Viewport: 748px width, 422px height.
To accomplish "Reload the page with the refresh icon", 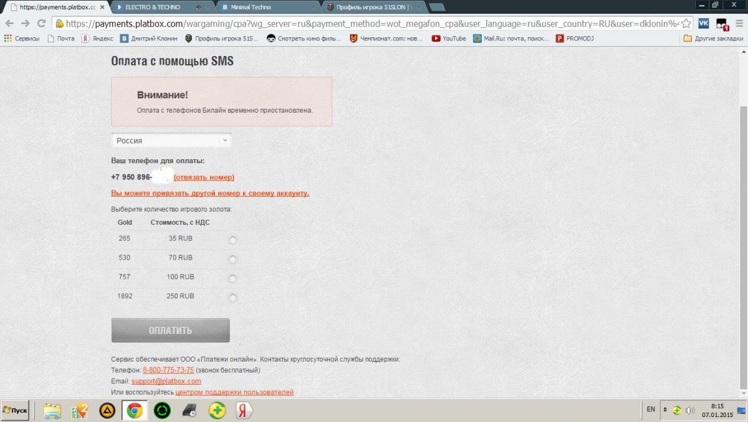I will 42,23.
